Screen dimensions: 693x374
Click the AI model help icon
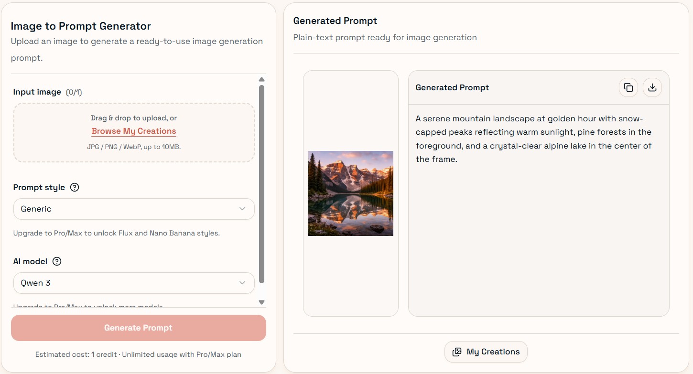coord(57,261)
